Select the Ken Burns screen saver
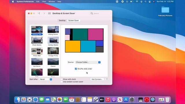 click(37, 62)
